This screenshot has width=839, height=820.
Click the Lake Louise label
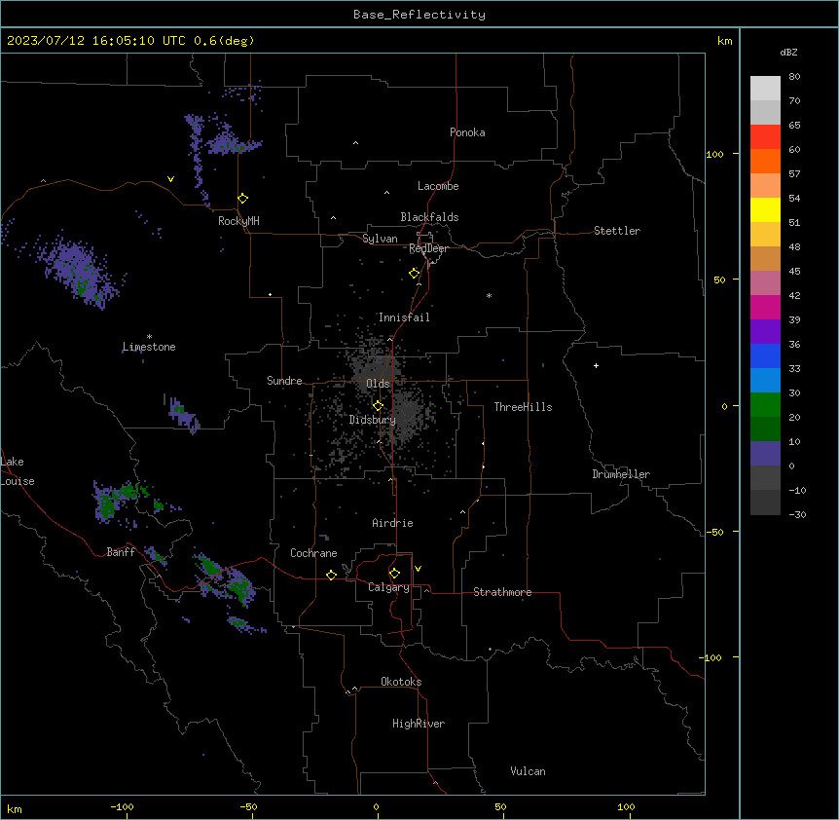pyautogui.click(x=18, y=471)
